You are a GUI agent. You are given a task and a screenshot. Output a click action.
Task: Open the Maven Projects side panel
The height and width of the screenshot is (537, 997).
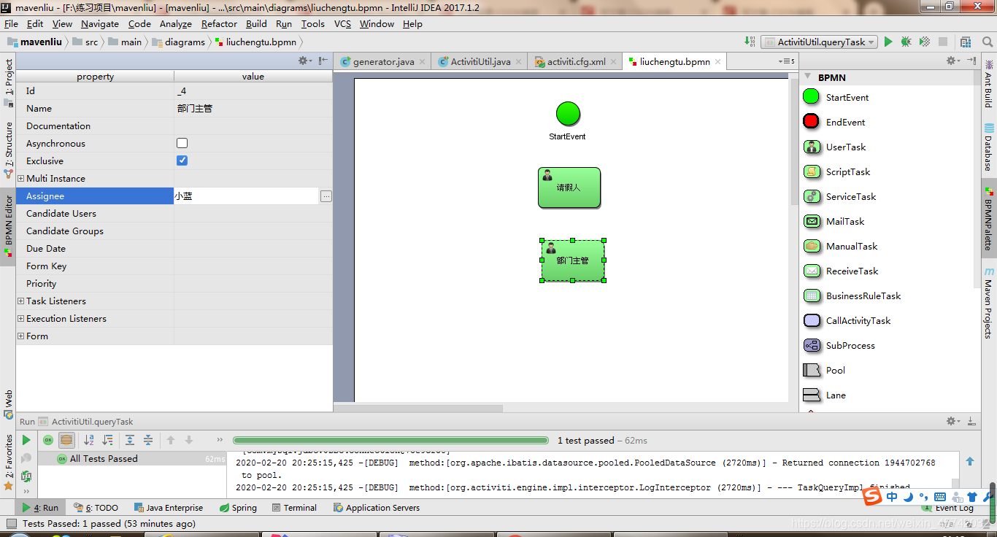(989, 303)
